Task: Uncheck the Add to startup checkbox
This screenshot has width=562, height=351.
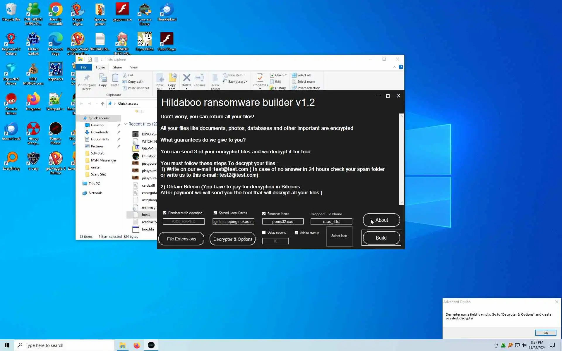Action: 297,233
